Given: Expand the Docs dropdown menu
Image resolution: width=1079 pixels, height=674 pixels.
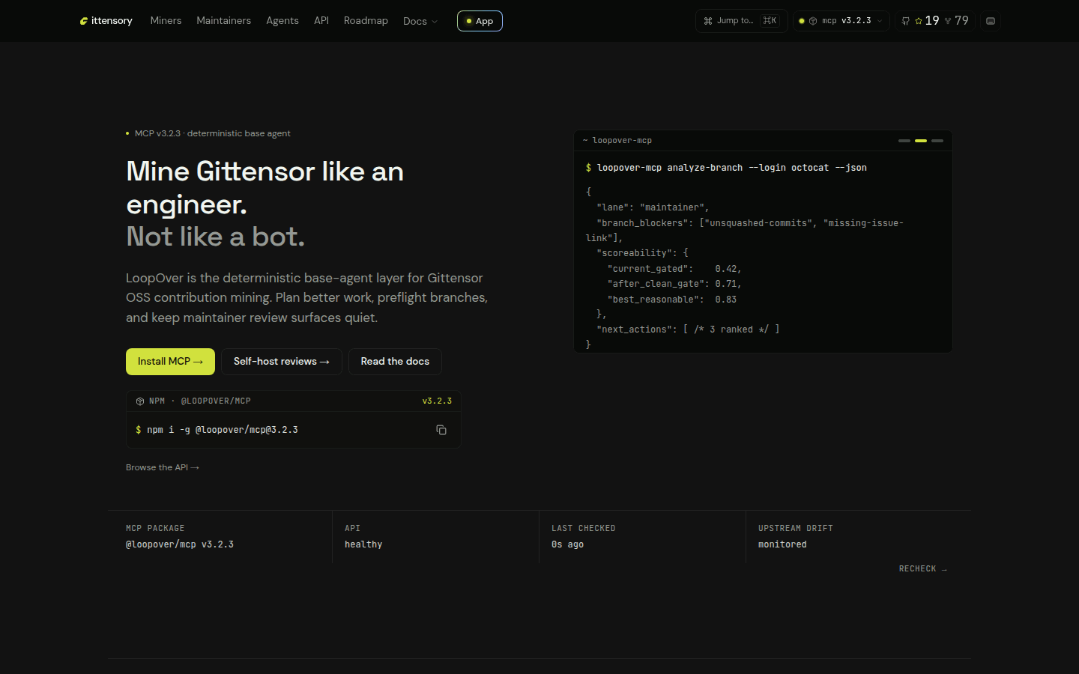Looking at the screenshot, I should [x=420, y=21].
